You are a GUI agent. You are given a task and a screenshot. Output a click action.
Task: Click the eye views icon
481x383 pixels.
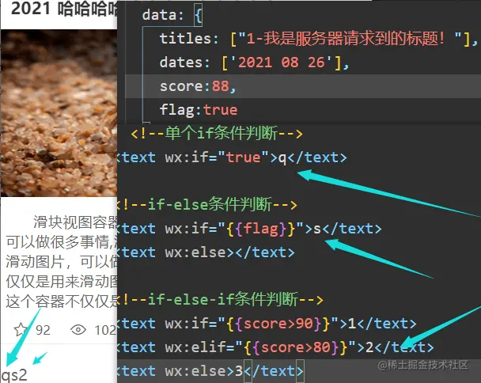click(78, 330)
